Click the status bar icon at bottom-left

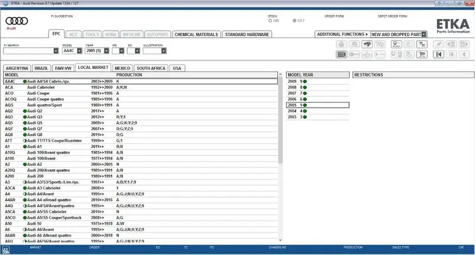[6, 250]
